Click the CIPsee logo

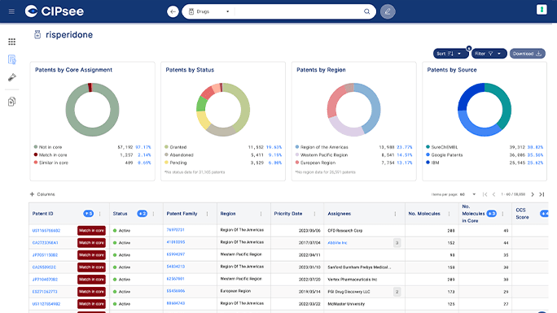tap(55, 11)
